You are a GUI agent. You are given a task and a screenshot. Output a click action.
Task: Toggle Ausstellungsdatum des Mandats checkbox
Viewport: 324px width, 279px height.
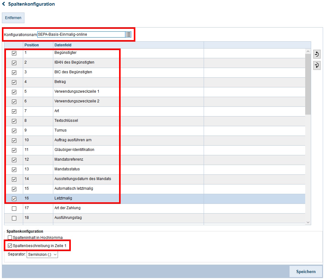(x=14, y=179)
